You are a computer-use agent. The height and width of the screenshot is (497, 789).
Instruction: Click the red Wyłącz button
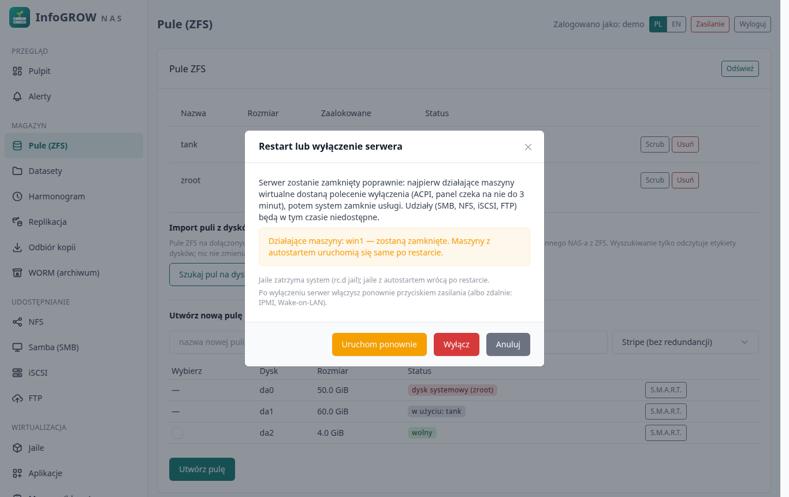[x=456, y=344]
